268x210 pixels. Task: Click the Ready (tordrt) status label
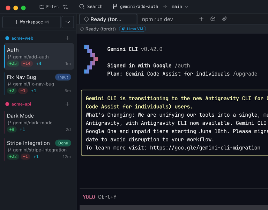[x=98, y=29]
